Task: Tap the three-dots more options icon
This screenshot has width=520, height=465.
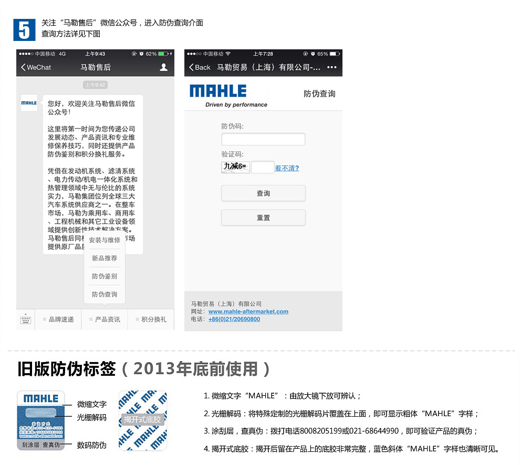Action: click(331, 67)
